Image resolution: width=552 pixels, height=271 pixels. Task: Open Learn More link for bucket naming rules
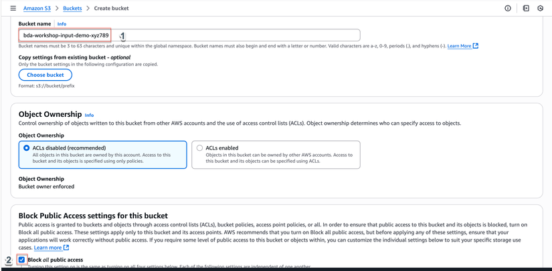click(x=459, y=46)
